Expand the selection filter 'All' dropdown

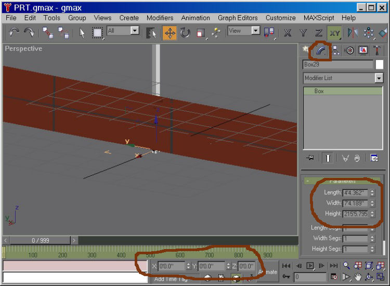tap(135, 31)
